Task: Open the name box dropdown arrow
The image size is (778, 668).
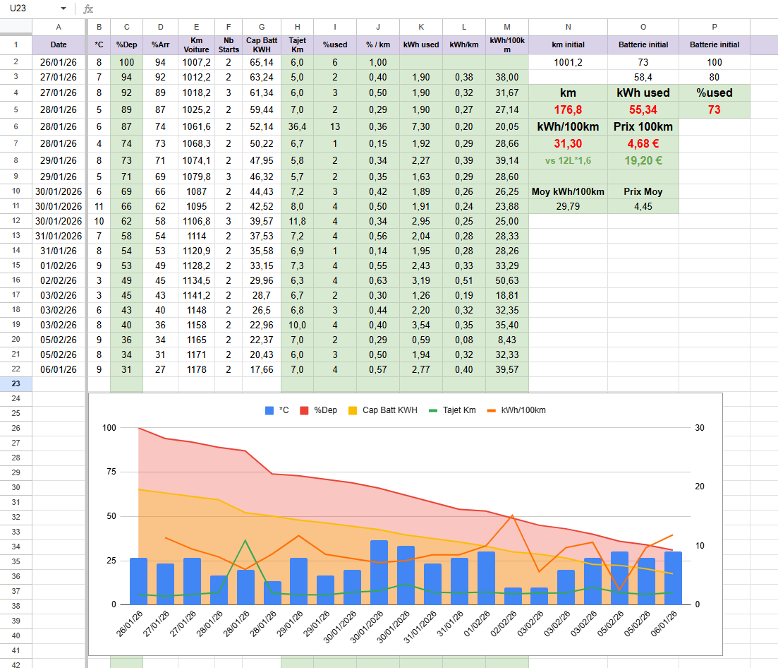Action: coord(63,8)
